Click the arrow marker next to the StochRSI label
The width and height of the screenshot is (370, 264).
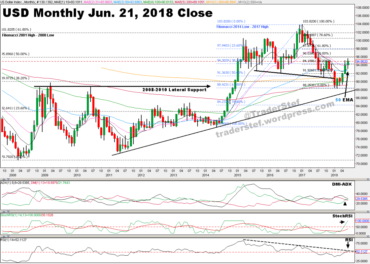pos(343,222)
